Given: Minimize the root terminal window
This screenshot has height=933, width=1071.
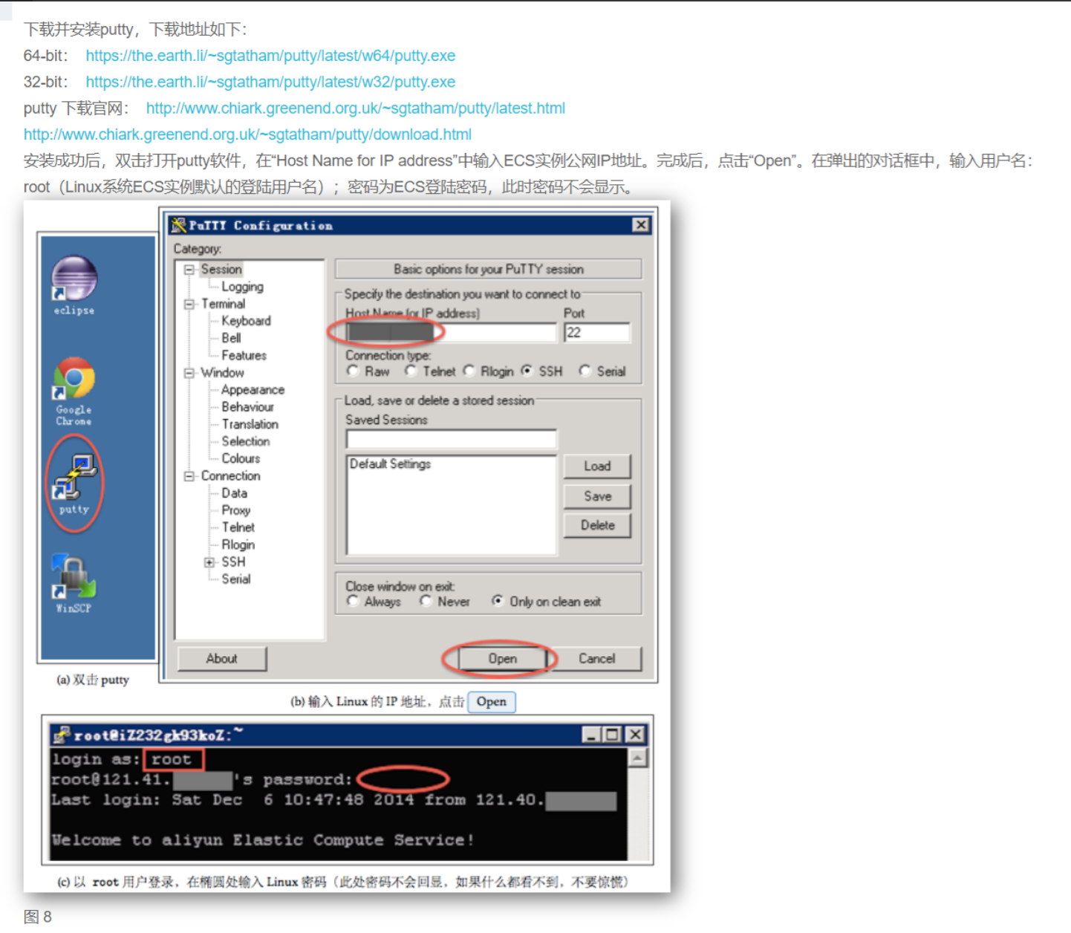Looking at the screenshot, I should click(x=591, y=735).
